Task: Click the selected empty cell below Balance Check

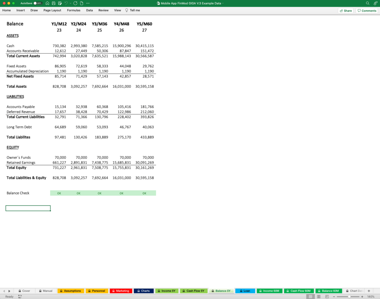Action: click(x=28, y=208)
